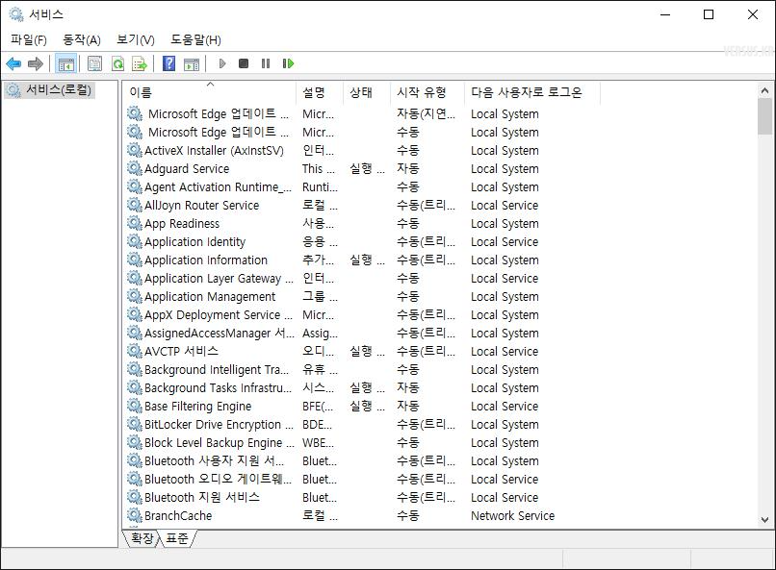The height and width of the screenshot is (570, 776).
Task: Click the Restart service icon
Action: point(288,63)
